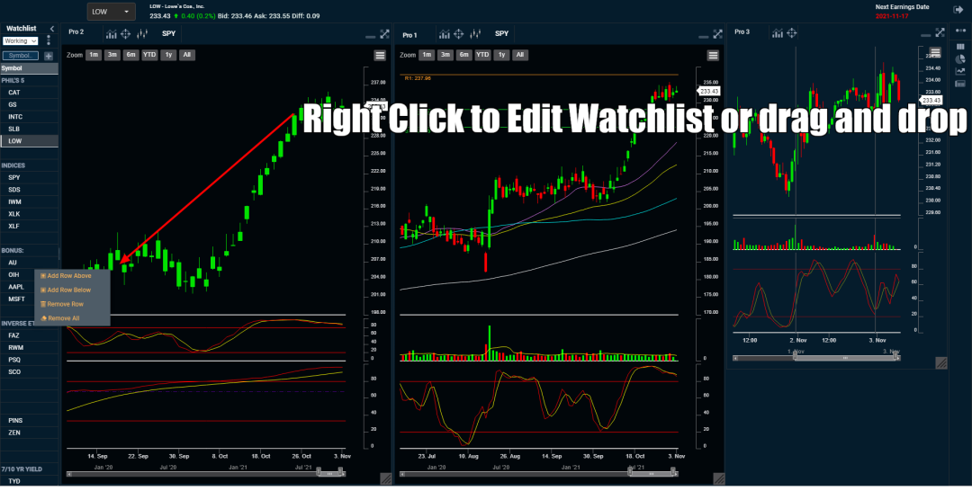Screen dimensions: 972x491
Task: Minimize the Pro 2 chart panel
Action: (x=370, y=37)
